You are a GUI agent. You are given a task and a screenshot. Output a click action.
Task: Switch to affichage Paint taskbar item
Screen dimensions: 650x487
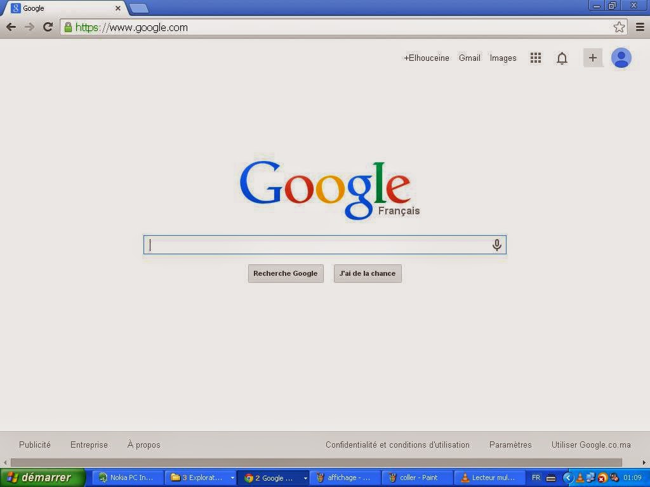pos(345,477)
